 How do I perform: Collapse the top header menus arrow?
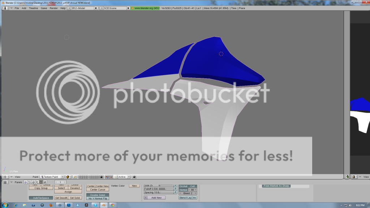11,8
